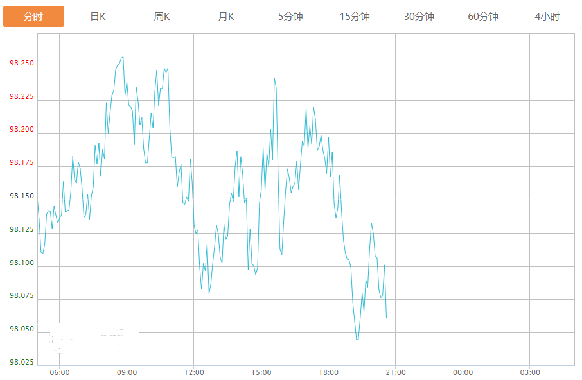
Task: Click the 00:00 time axis label
Action: click(463, 372)
